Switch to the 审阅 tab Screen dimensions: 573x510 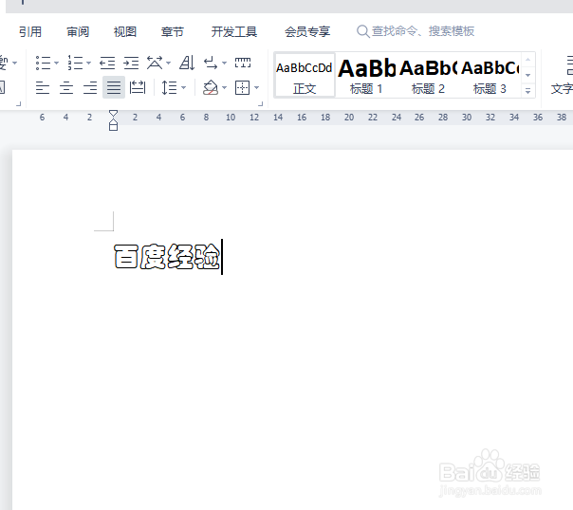78,32
